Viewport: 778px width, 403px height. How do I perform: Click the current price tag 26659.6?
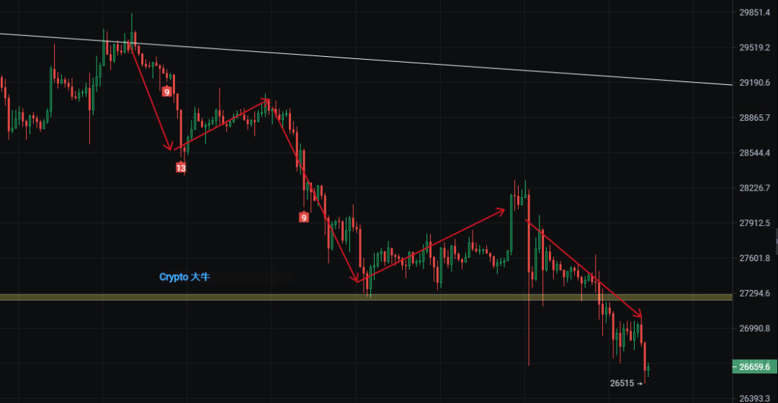[755, 367]
